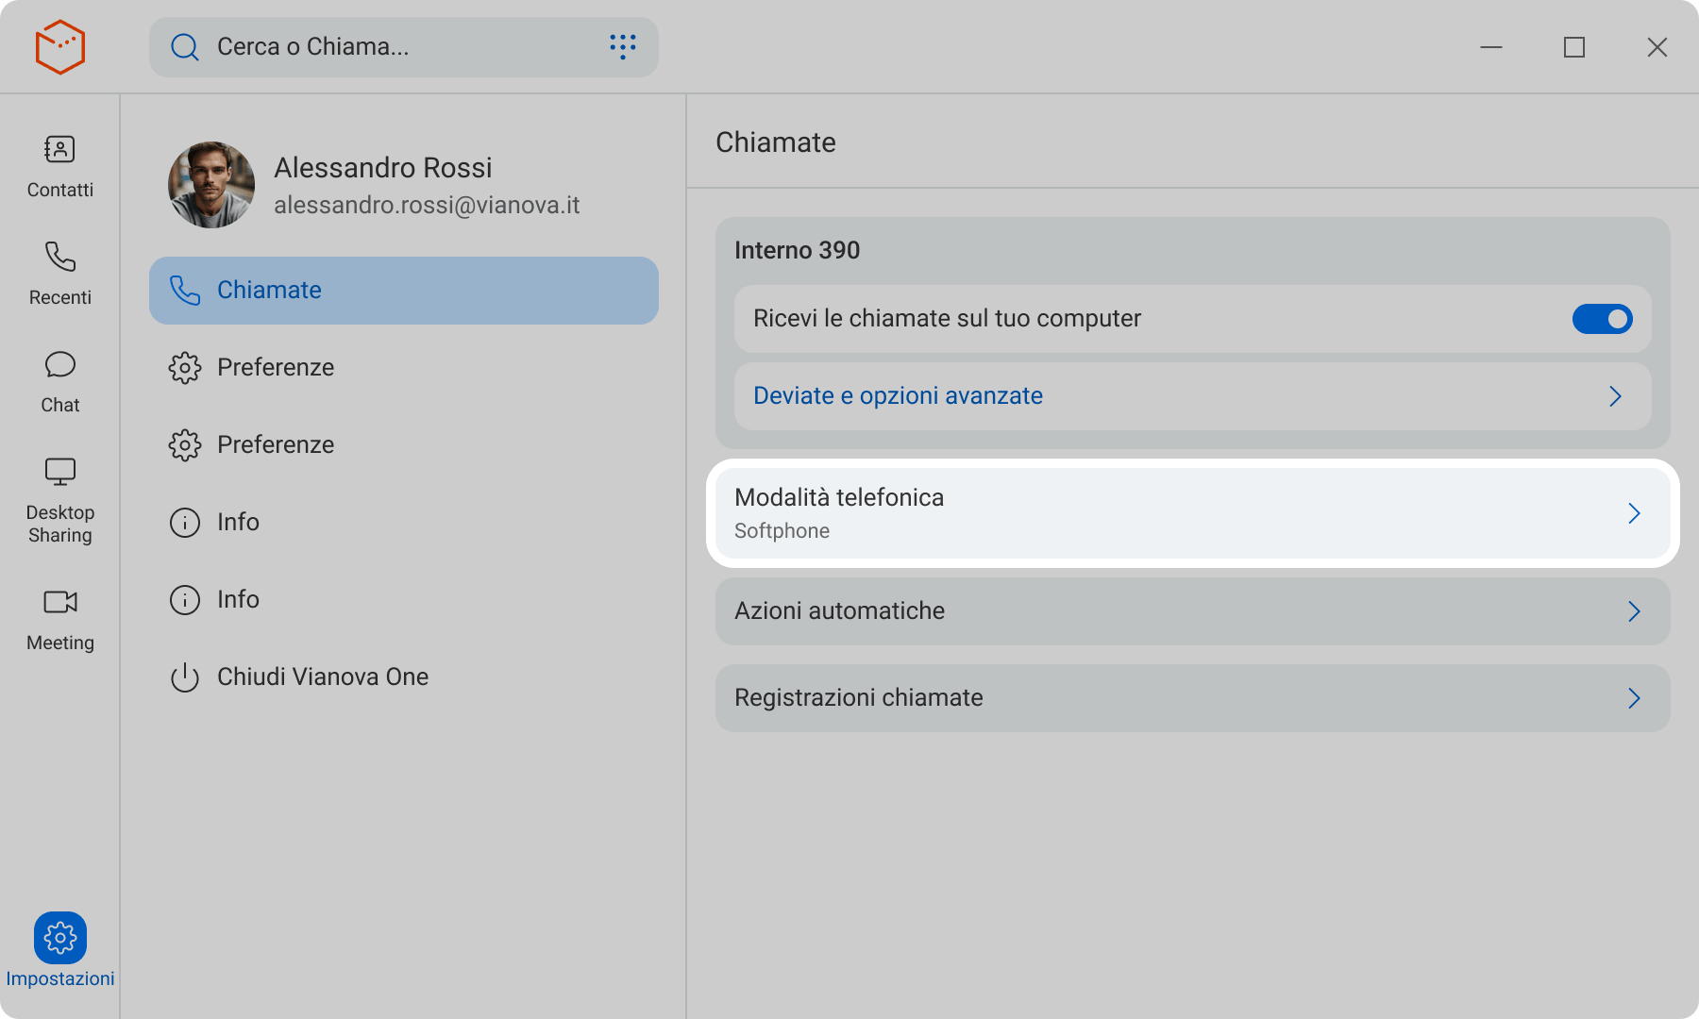Viewport: 1699px width, 1019px height.
Task: Click into the Cerca o Chiama field
Action: coord(396,47)
